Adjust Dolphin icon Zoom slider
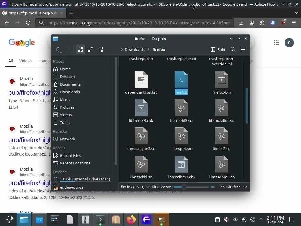The image size is (301, 226). pos(191,187)
